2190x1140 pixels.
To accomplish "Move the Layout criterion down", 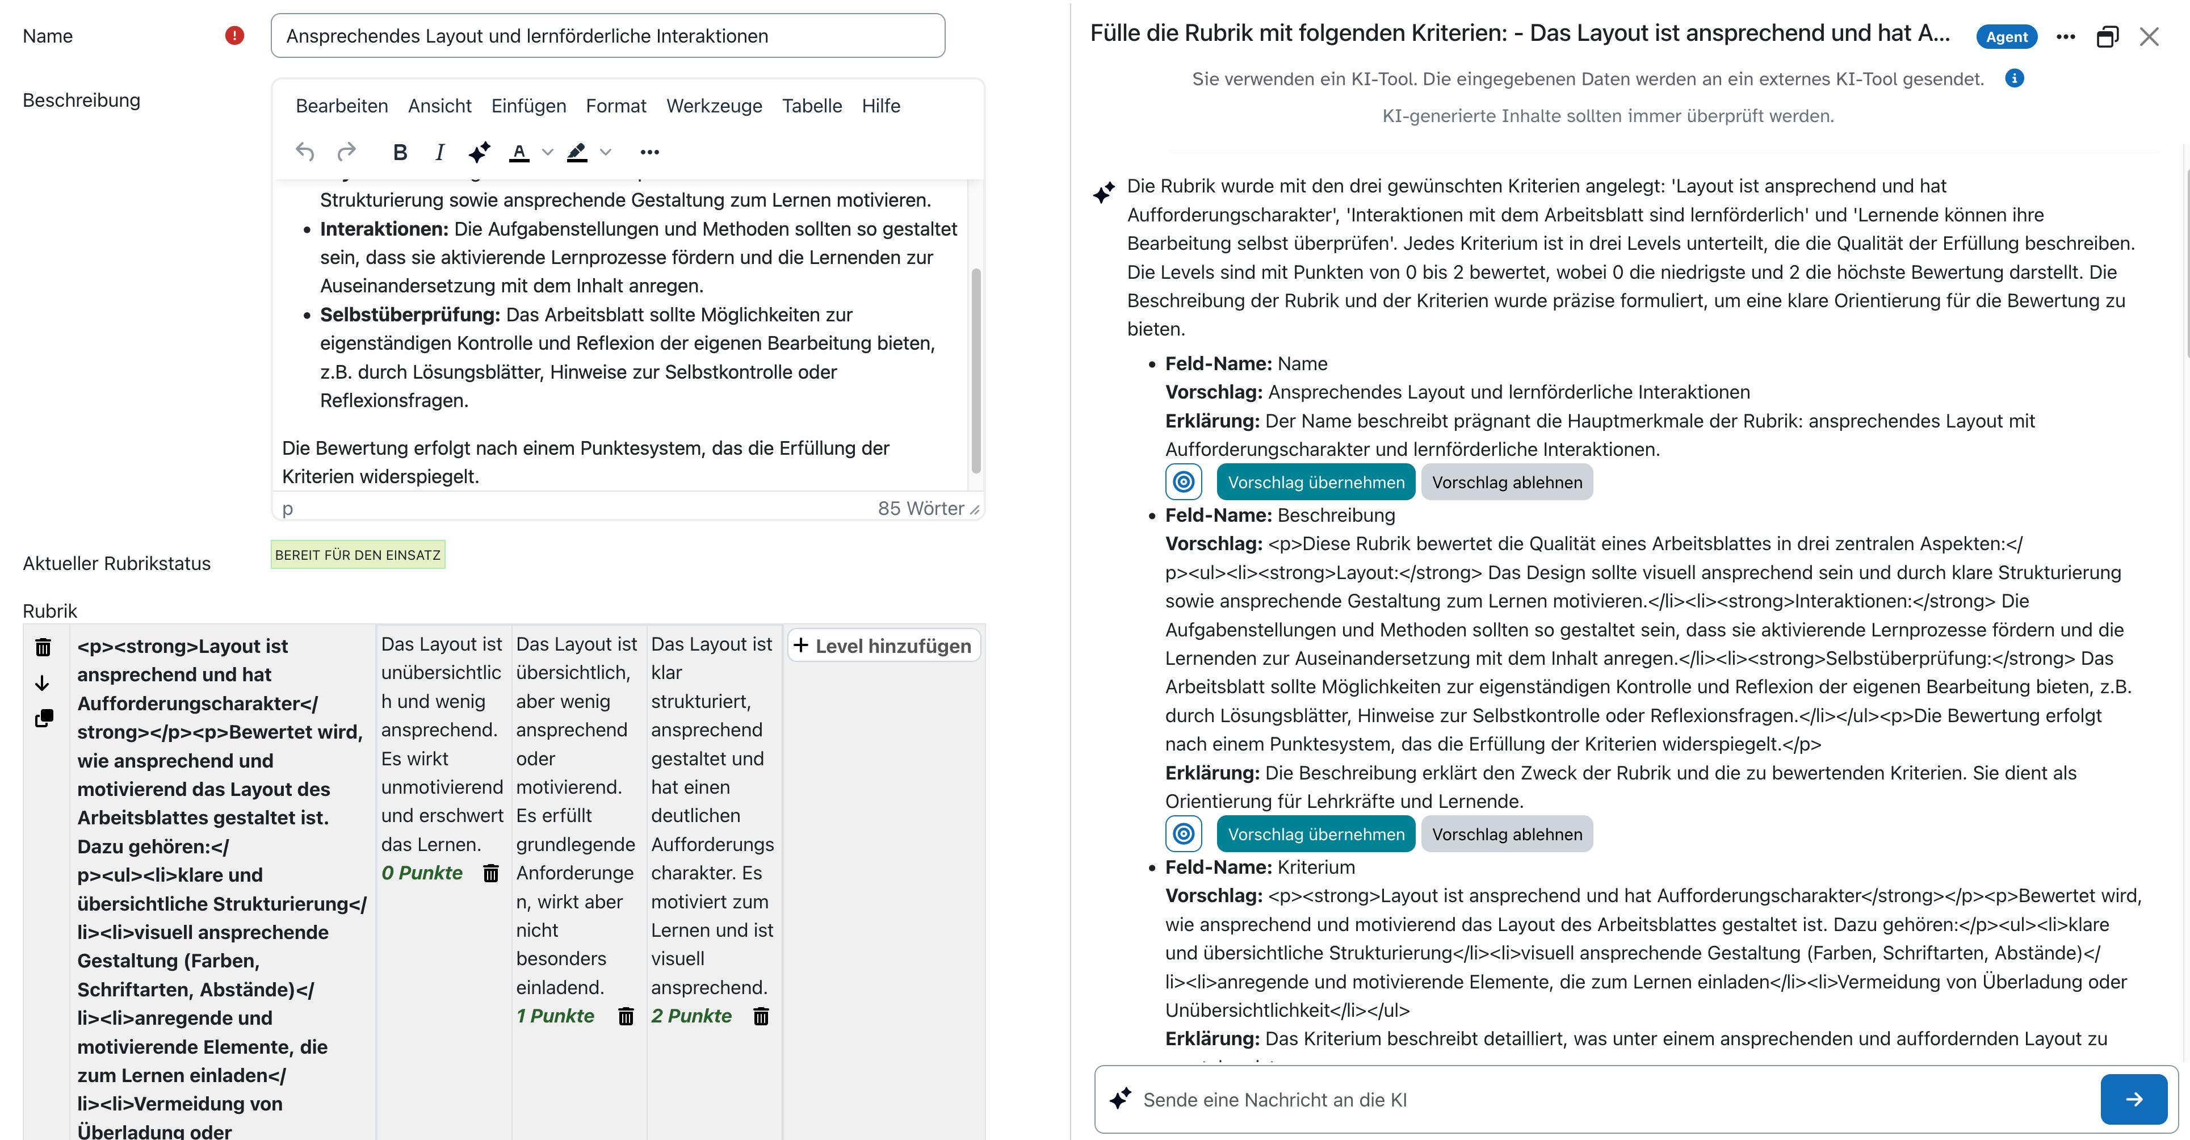I will coord(43,684).
